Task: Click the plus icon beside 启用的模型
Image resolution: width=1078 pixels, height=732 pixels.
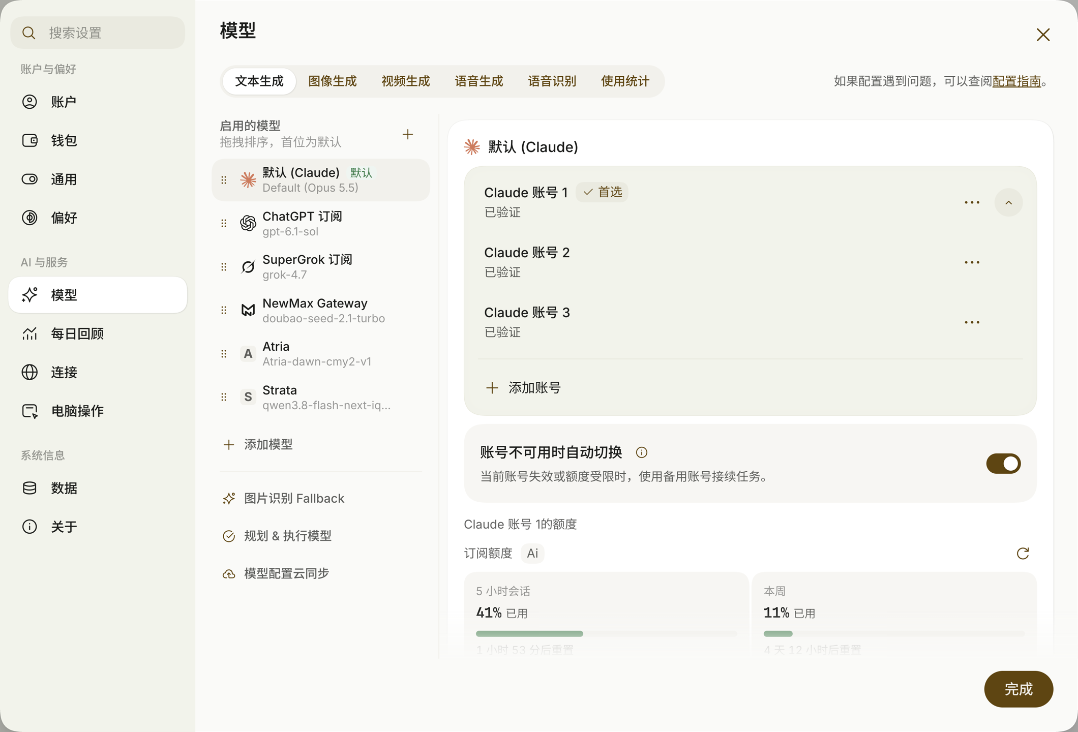Action: (x=408, y=134)
